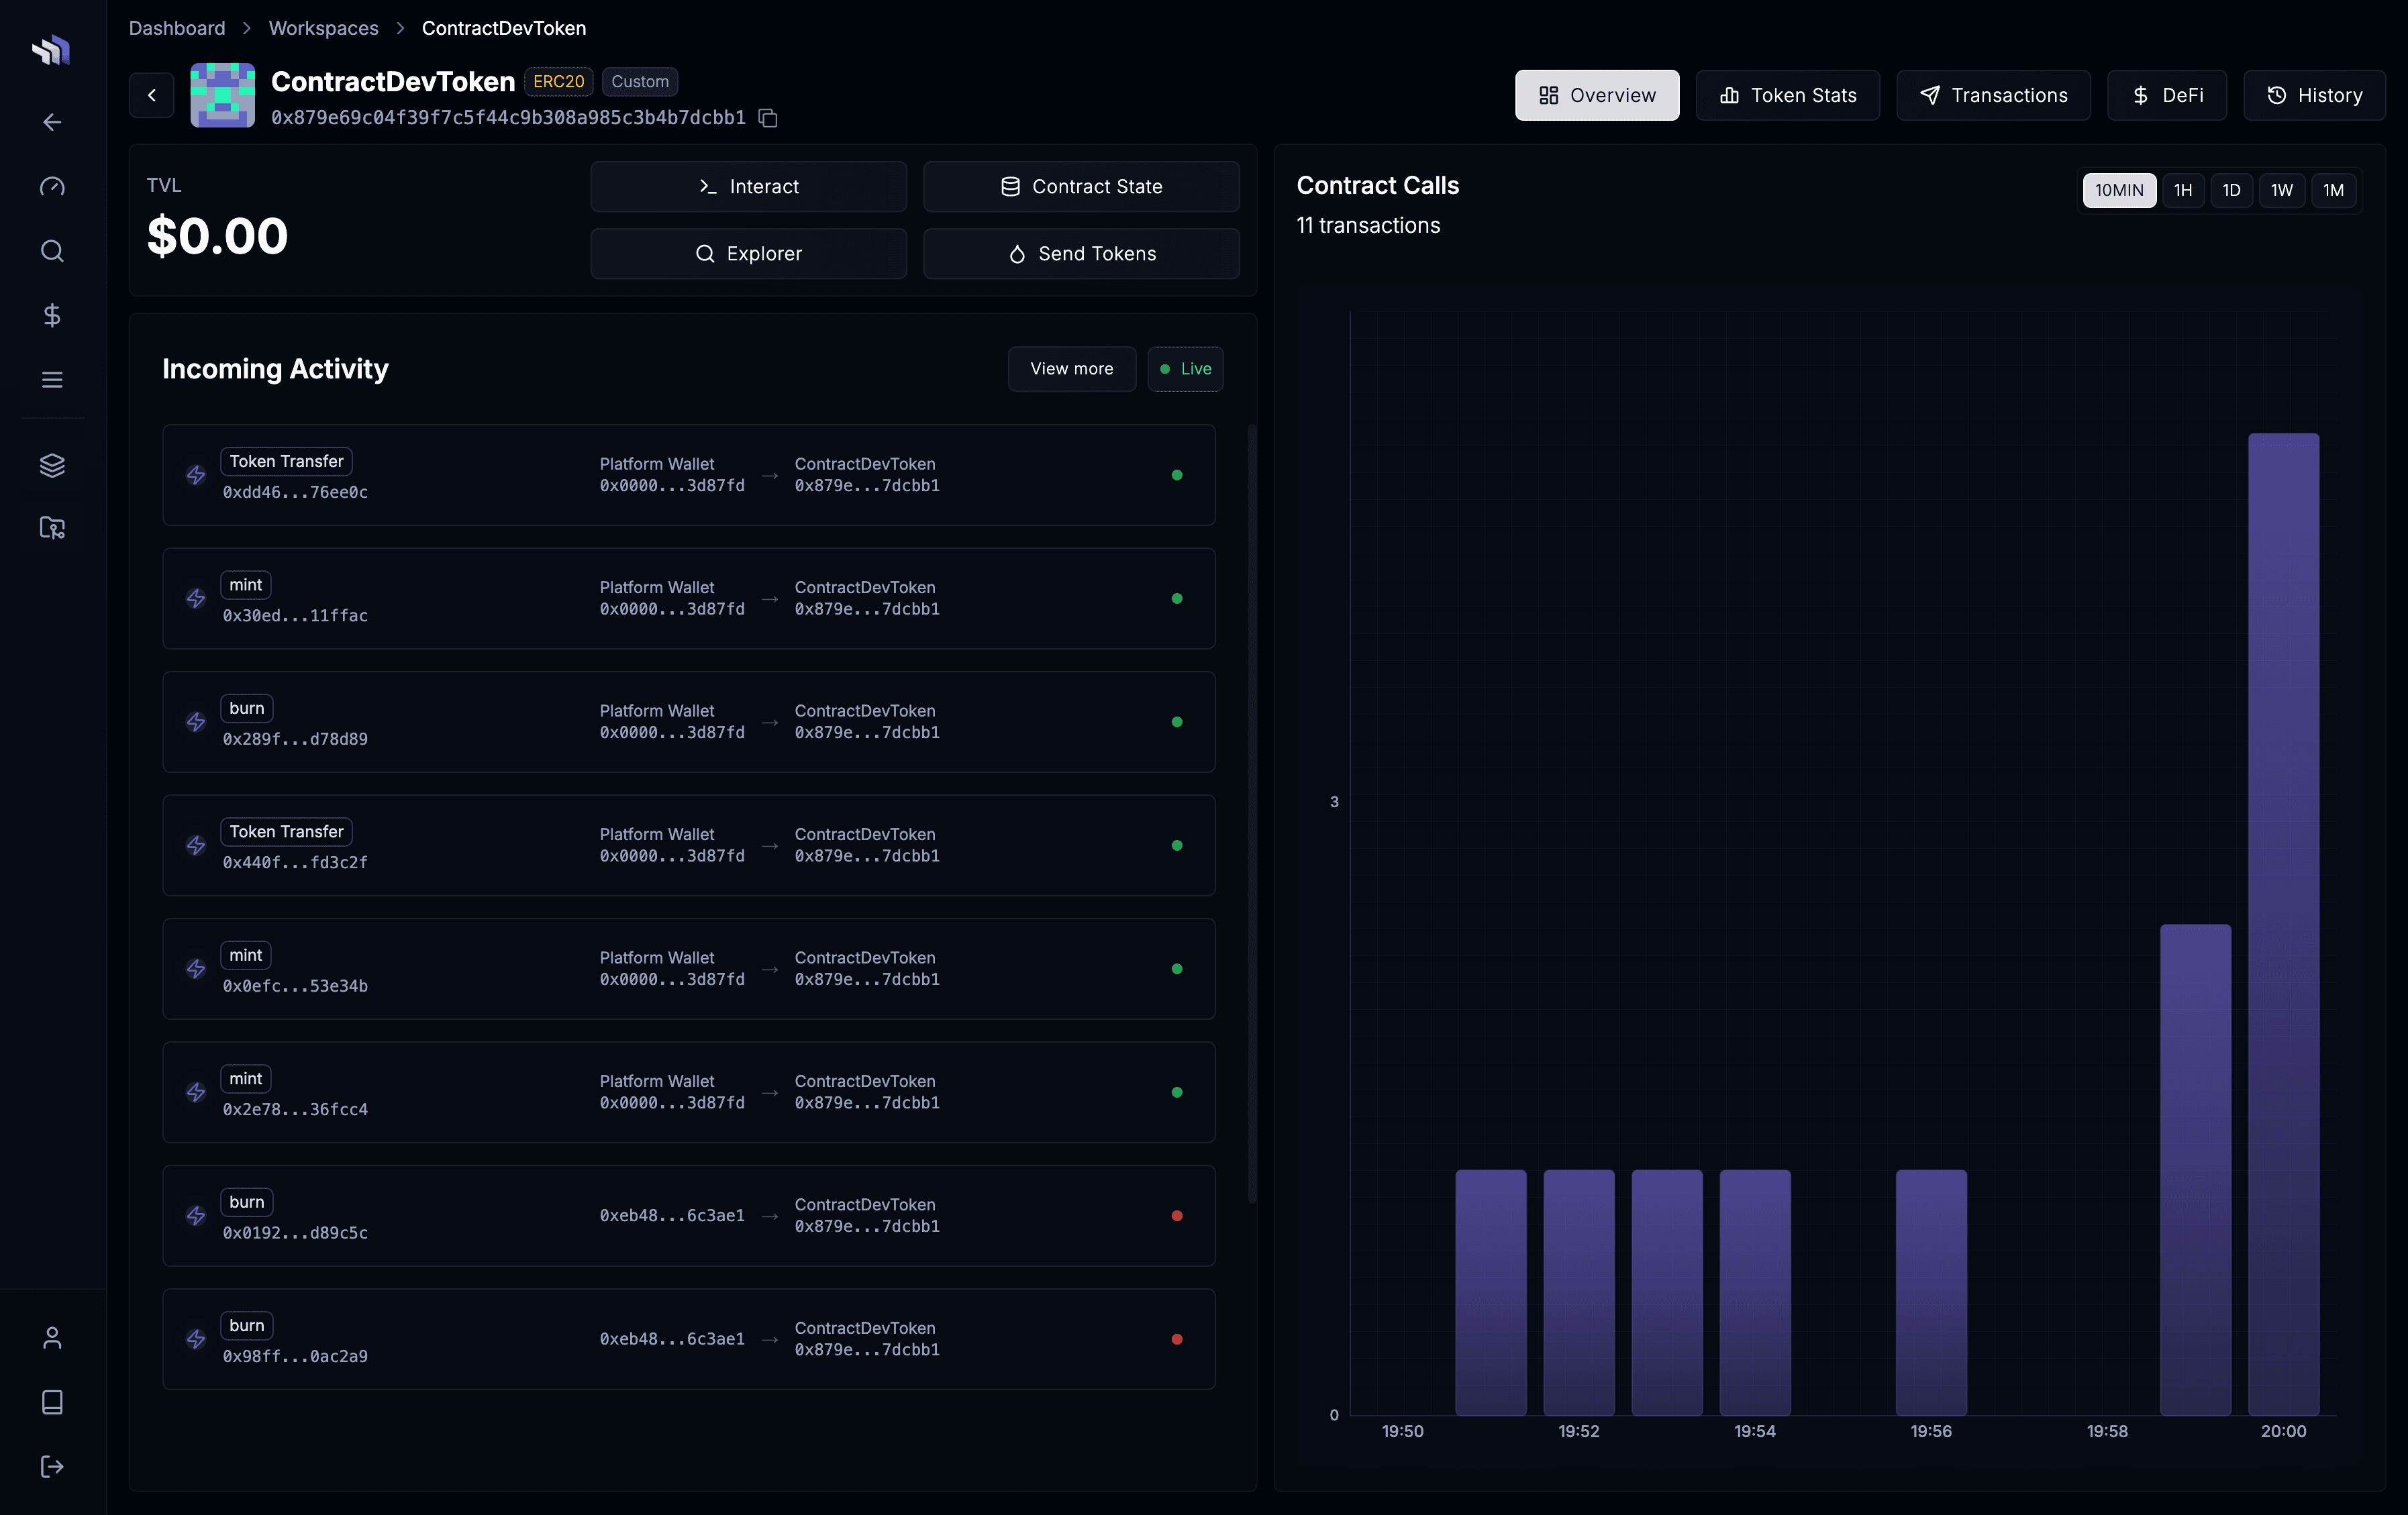The image size is (2408, 1515).
Task: Open the History tab
Action: click(x=2315, y=95)
